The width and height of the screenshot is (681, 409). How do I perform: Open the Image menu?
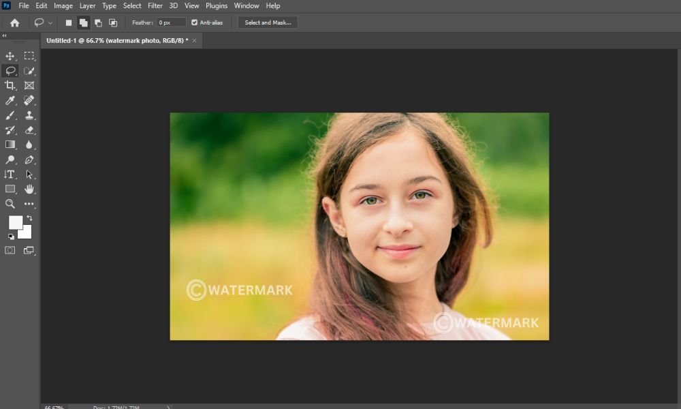[x=63, y=5]
